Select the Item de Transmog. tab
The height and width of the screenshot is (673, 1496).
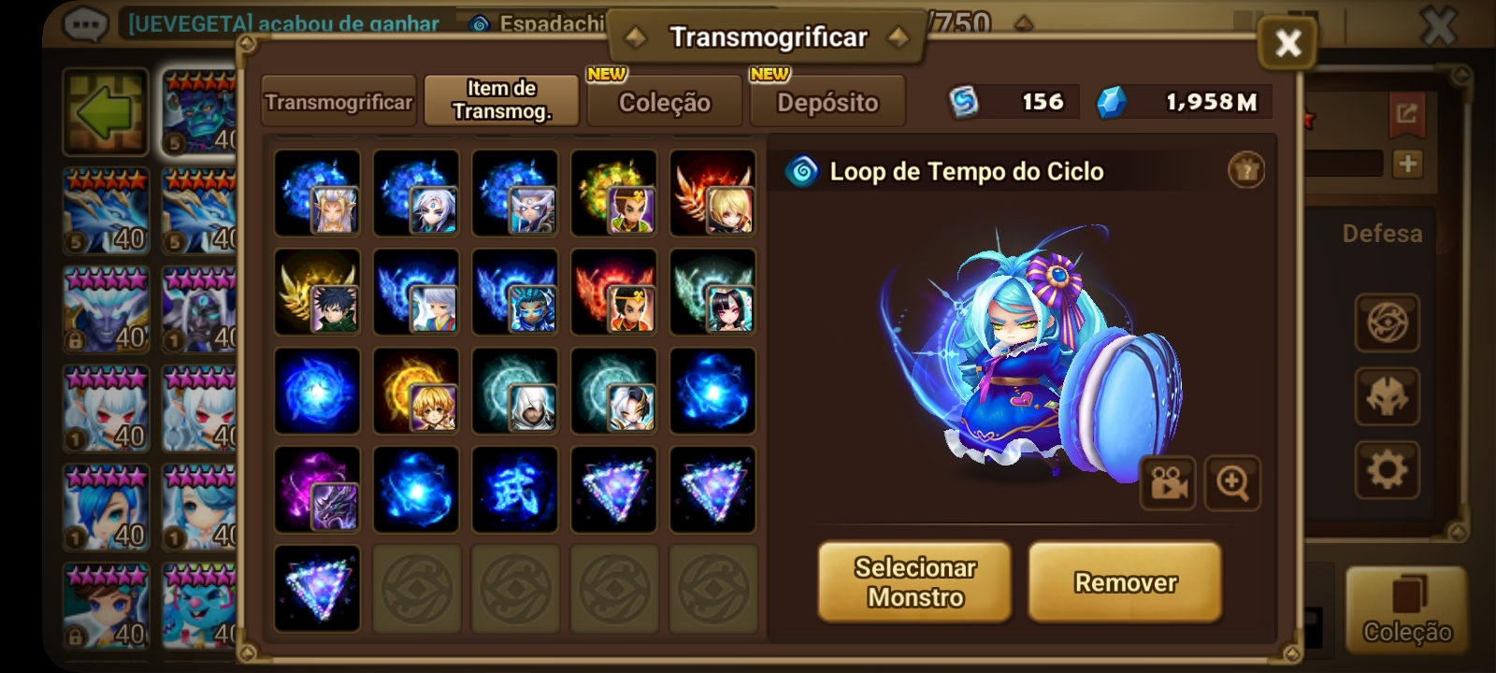click(502, 100)
